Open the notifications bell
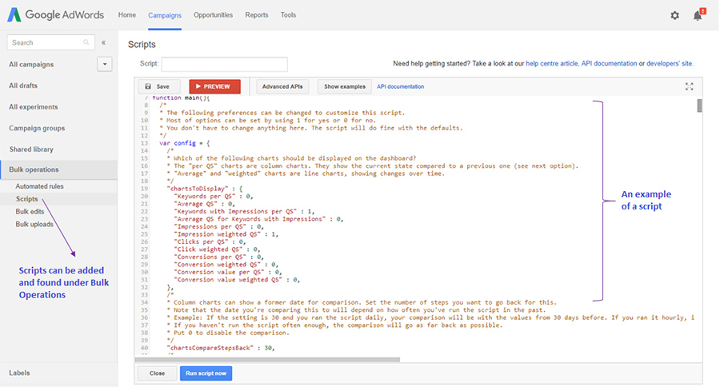The height and width of the screenshot is (387, 720). tap(698, 15)
